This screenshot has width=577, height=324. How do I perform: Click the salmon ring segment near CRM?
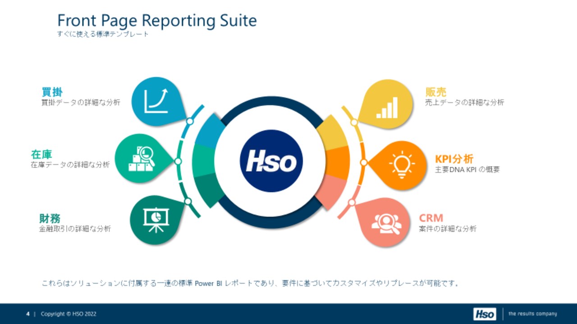tap(331, 193)
